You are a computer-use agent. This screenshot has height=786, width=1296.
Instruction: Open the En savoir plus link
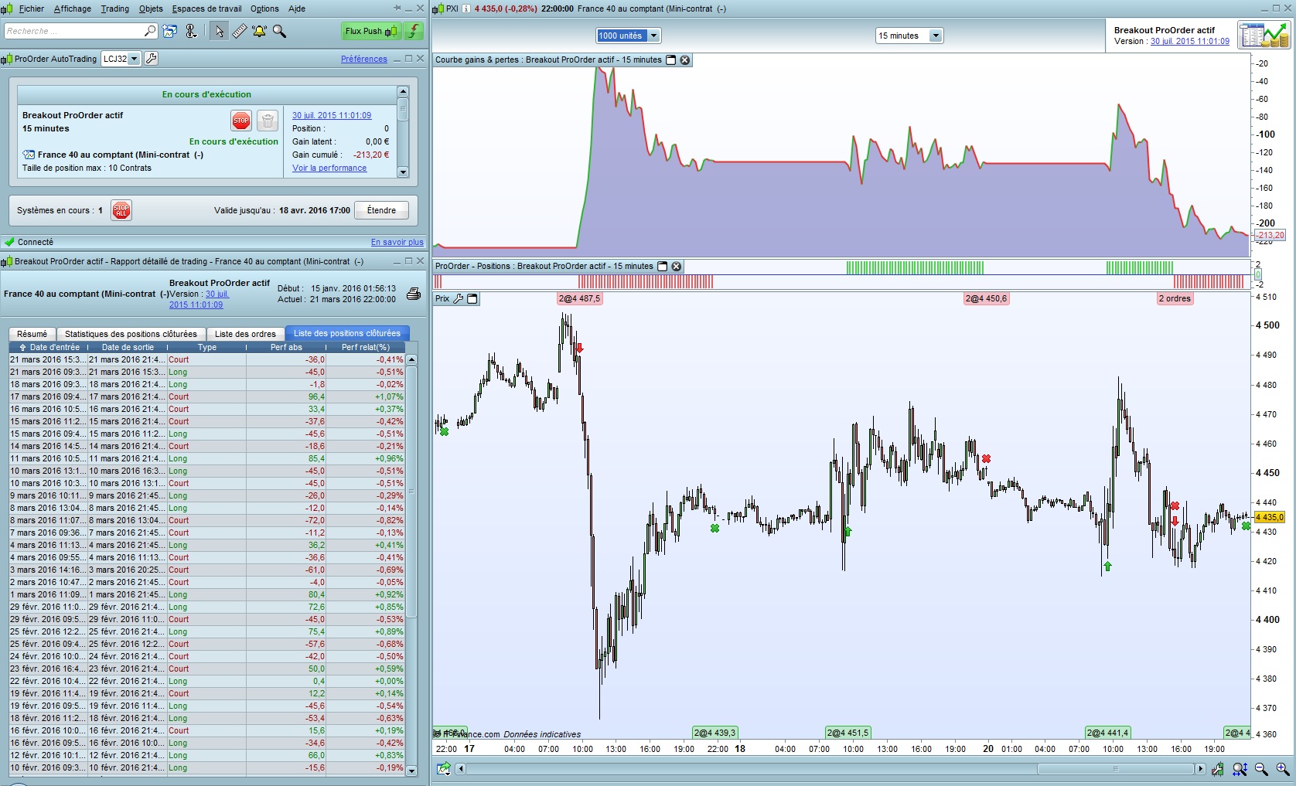(x=397, y=243)
